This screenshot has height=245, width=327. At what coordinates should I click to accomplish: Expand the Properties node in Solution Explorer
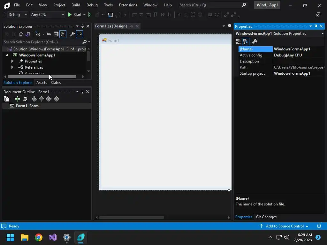(x=12, y=61)
